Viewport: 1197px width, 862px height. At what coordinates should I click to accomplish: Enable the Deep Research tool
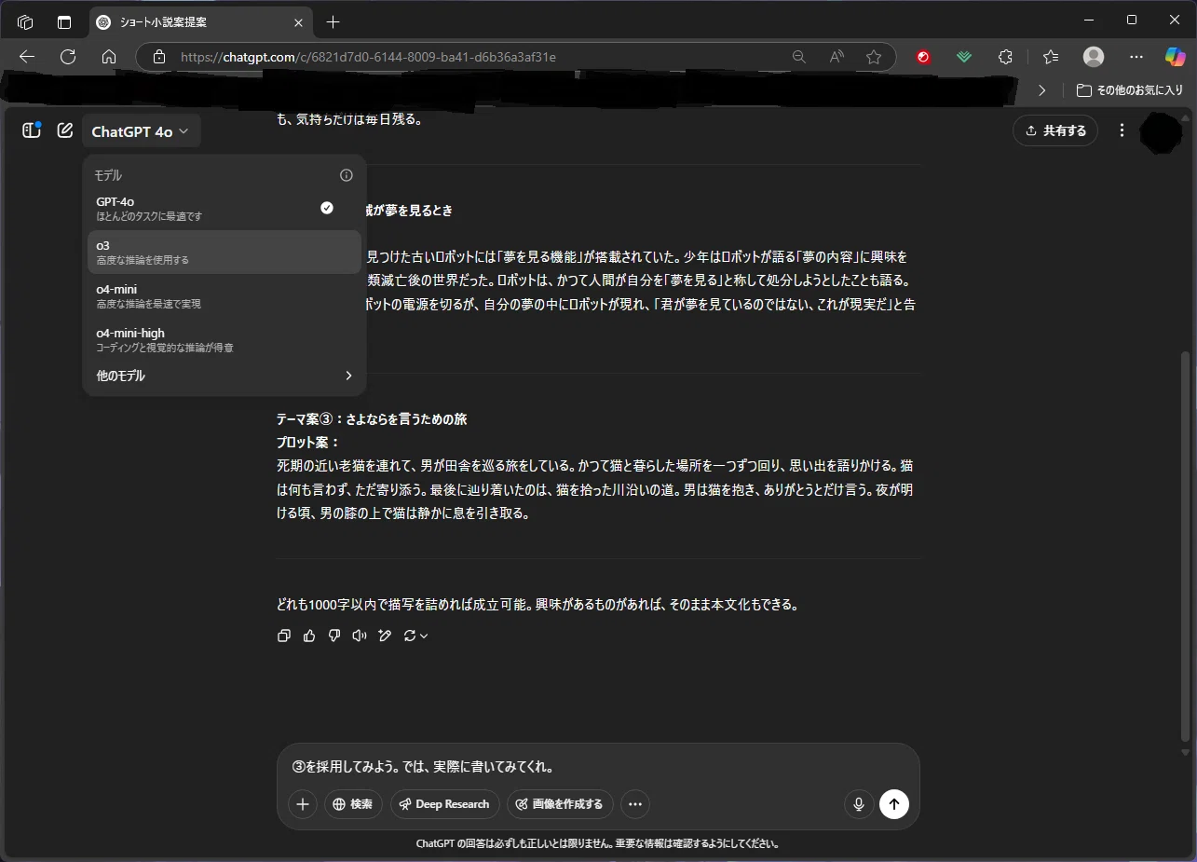pos(444,804)
